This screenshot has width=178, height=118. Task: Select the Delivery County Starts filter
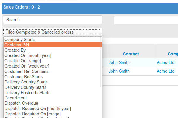pos(25,87)
